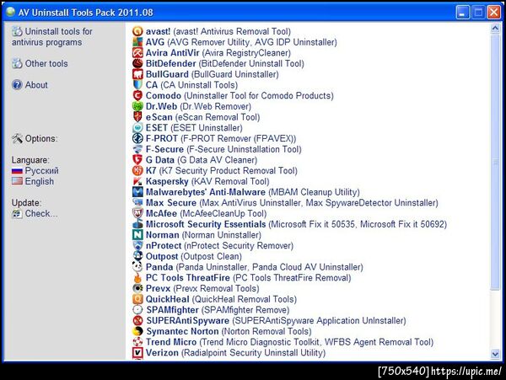
Task: Click the Symantec Norton yellow icon
Action: click(137, 331)
